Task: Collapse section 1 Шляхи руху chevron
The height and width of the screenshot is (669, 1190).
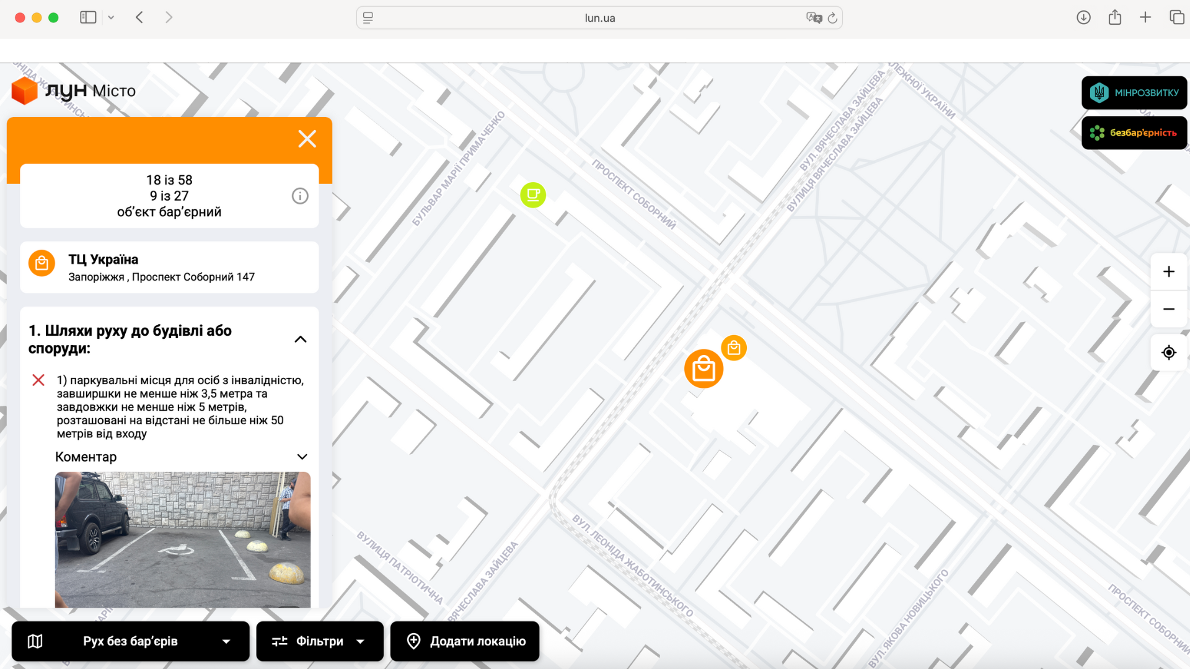Action: pos(301,339)
